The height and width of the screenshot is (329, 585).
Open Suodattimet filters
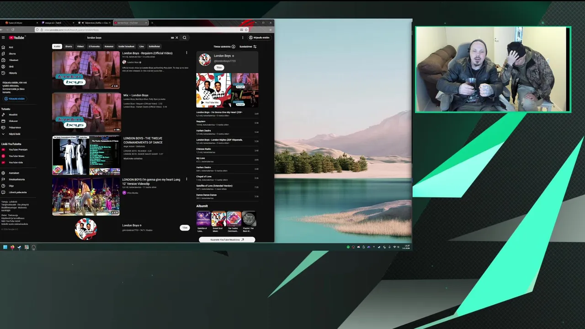[248, 47]
